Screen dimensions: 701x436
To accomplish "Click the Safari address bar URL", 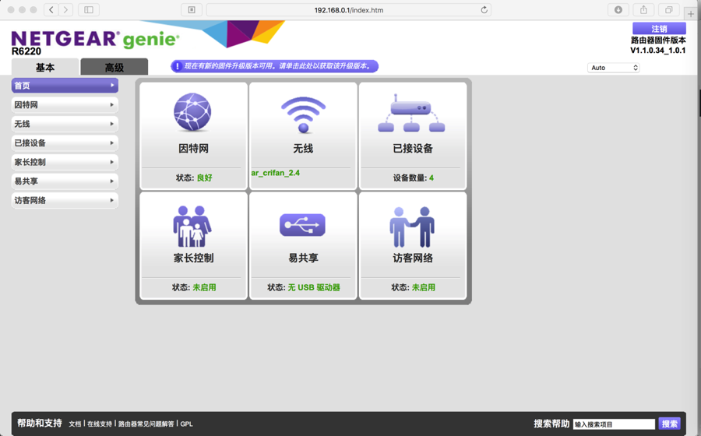I will click(x=349, y=10).
